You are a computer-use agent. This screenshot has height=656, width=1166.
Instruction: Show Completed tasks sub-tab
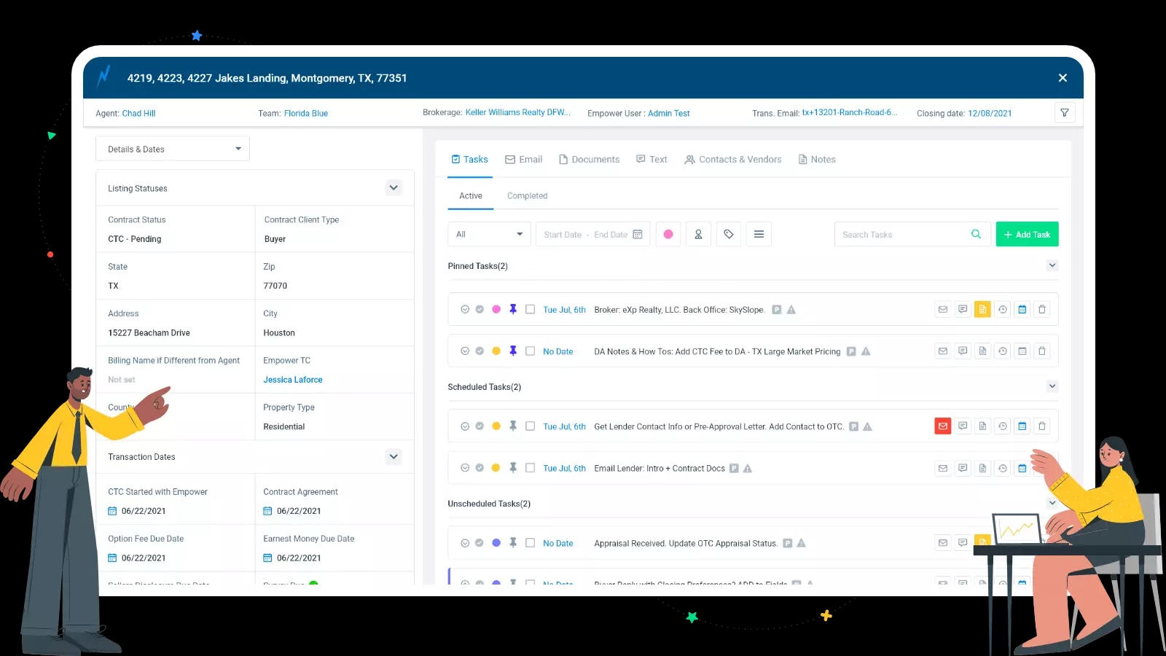tap(527, 195)
